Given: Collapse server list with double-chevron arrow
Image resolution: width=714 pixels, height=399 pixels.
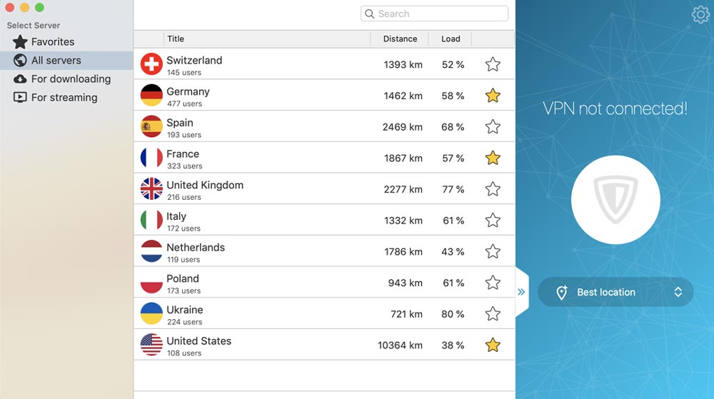Looking at the screenshot, I should pyautogui.click(x=521, y=292).
